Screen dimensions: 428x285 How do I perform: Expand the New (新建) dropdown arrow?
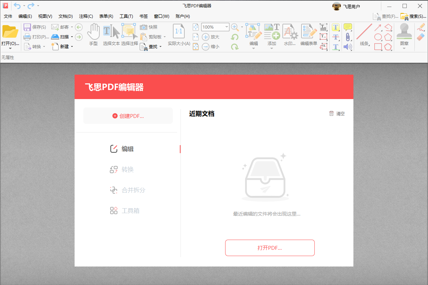pos(72,46)
